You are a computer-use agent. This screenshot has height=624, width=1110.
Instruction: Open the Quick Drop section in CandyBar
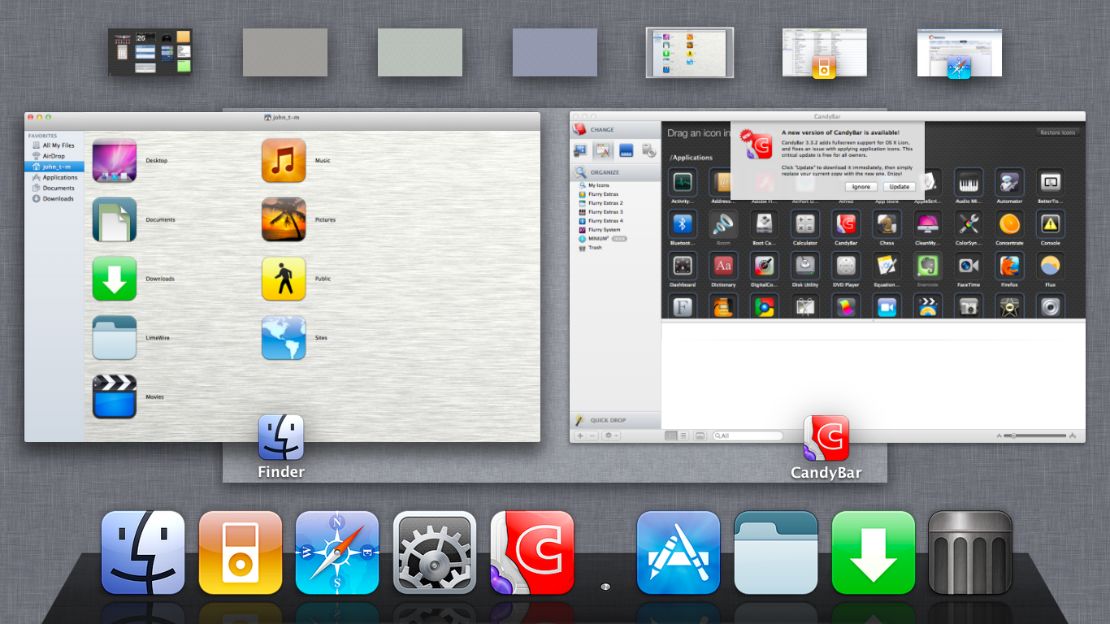coord(615,420)
